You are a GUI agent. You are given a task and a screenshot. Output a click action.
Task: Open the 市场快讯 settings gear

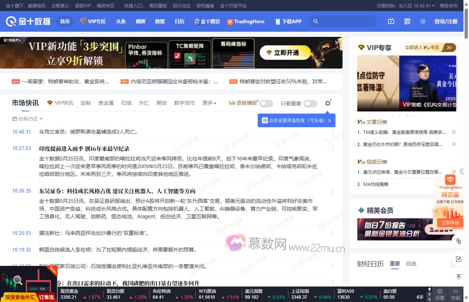(327, 103)
